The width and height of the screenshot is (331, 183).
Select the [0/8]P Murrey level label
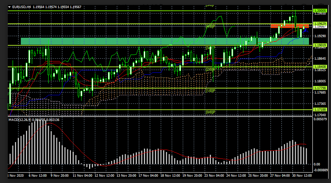coord(210,112)
